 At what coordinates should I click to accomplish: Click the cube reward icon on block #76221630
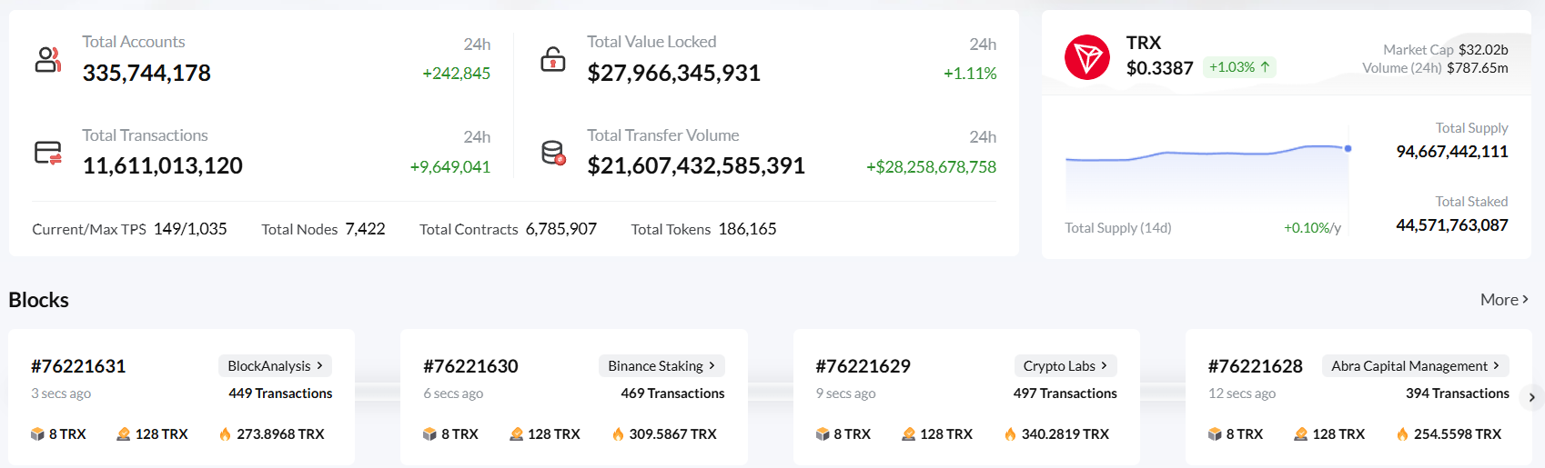point(429,434)
